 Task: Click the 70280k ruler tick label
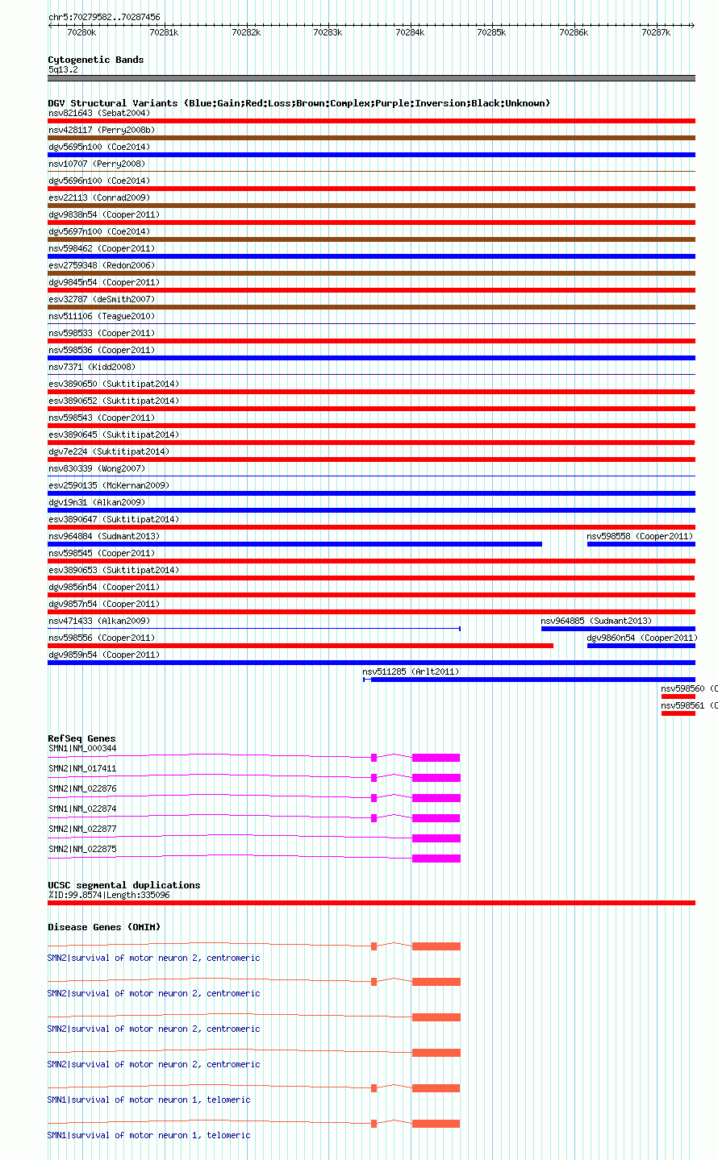coord(81,32)
